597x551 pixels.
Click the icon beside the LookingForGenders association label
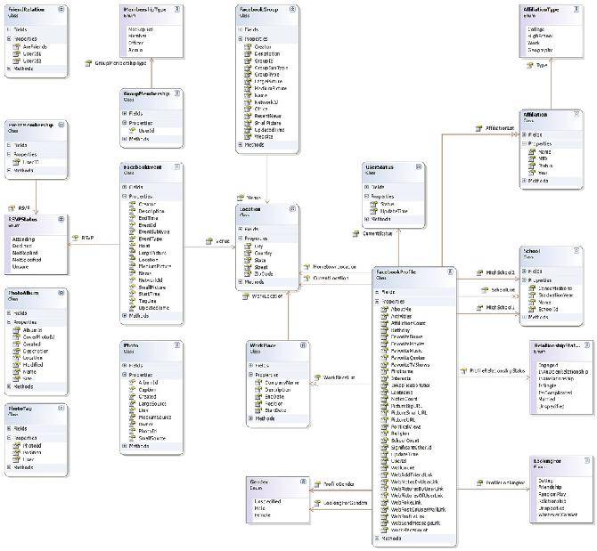[317, 503]
